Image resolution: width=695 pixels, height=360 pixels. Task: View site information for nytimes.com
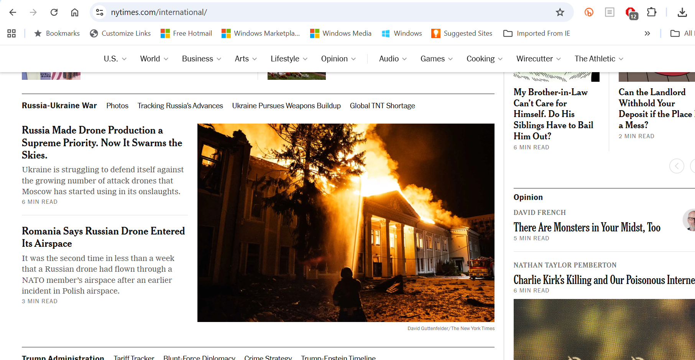[x=99, y=12]
